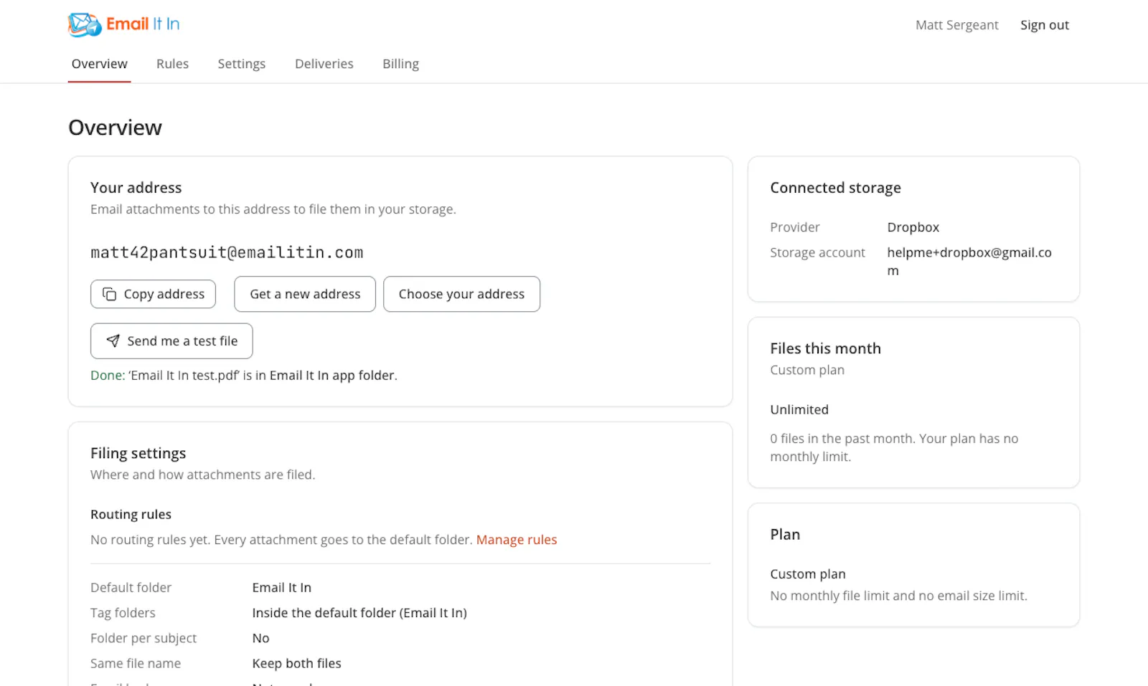This screenshot has width=1148, height=686.
Task: Click the 'Same file name' row label
Action: click(x=136, y=664)
